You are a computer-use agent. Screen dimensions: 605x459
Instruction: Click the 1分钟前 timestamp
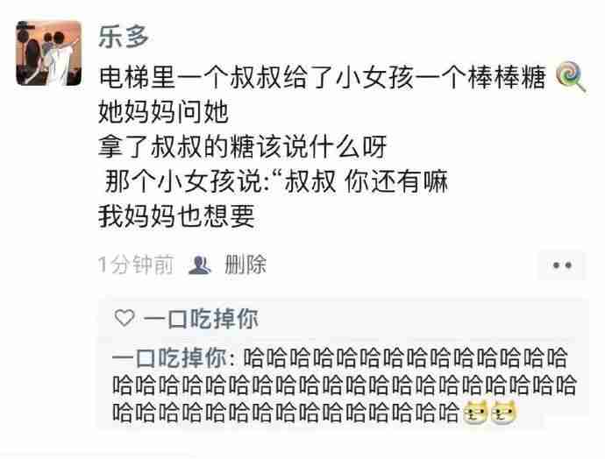click(136, 265)
